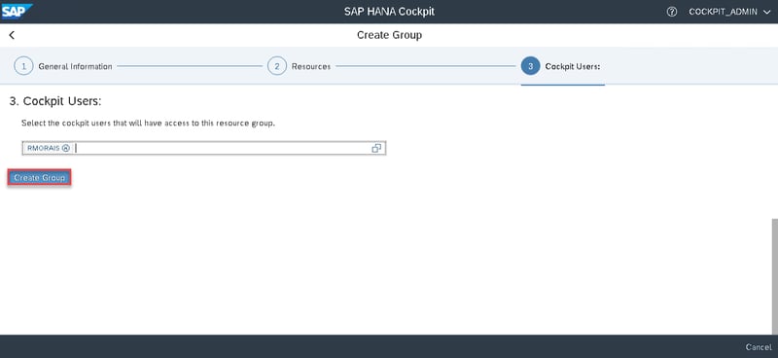The width and height of the screenshot is (778, 358).
Task: Go back with the left arrow
Action: pyautogui.click(x=12, y=35)
